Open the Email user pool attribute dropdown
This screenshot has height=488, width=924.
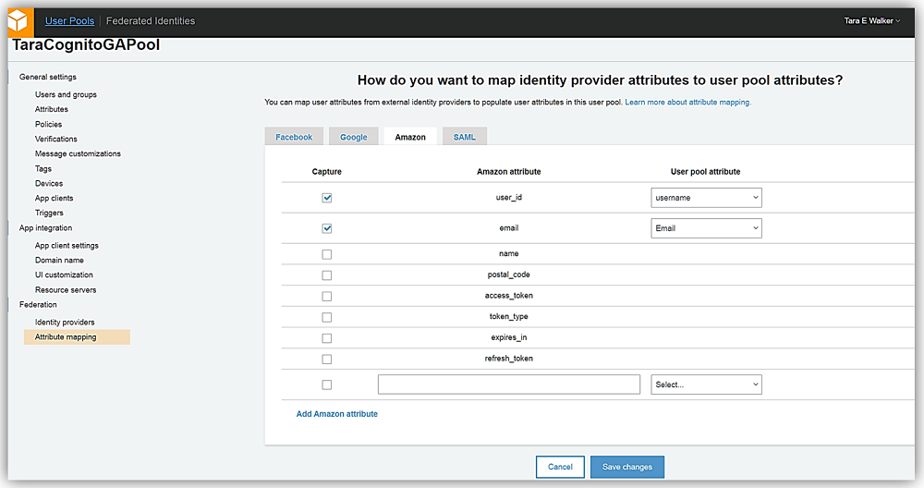pos(706,228)
